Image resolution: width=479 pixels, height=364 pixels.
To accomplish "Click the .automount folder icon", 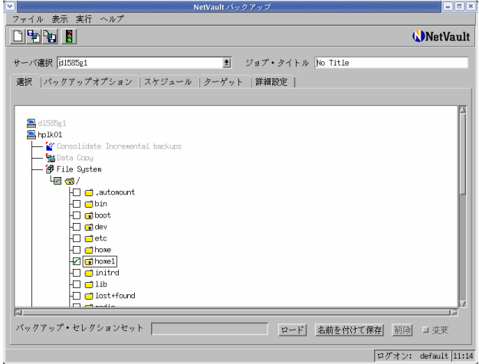I will (89, 192).
